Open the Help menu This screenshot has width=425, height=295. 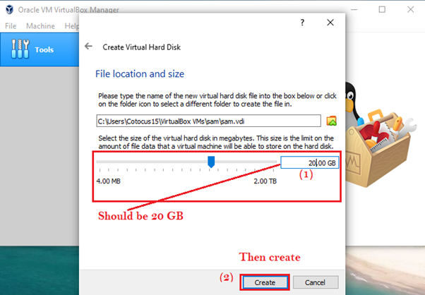tap(71, 26)
